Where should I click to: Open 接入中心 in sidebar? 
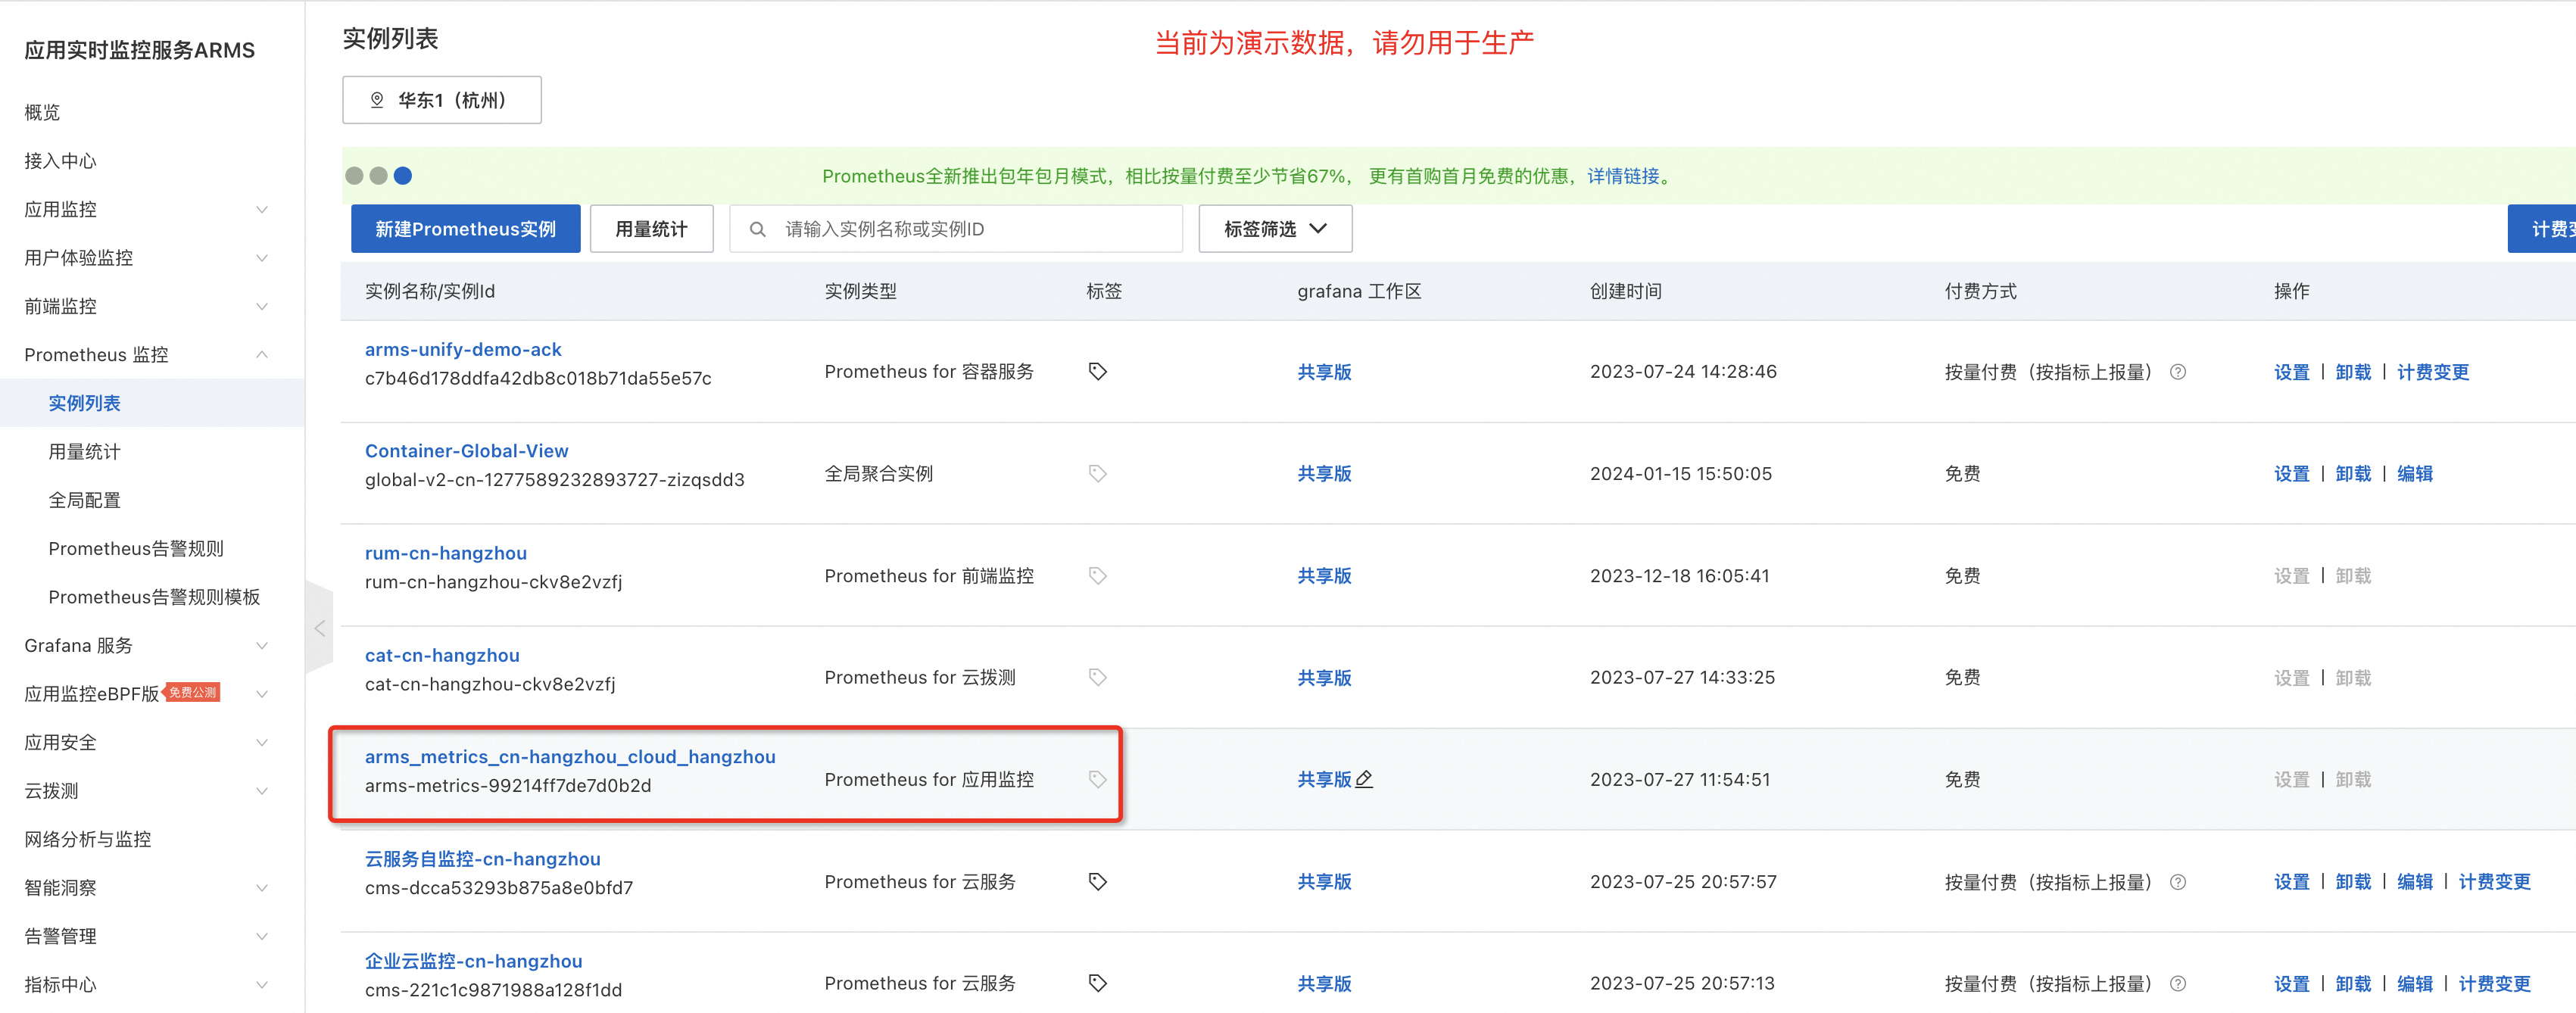(60, 161)
